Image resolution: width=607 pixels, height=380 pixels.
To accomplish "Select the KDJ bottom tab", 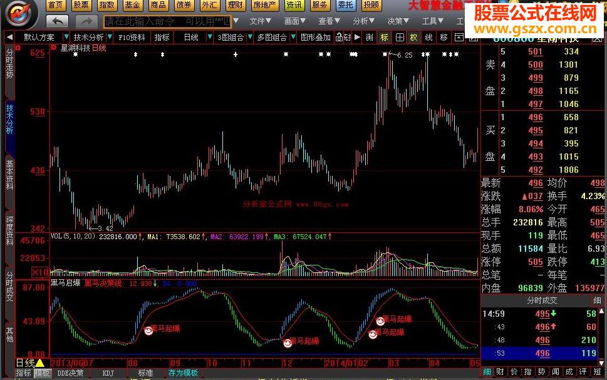I will click(108, 373).
